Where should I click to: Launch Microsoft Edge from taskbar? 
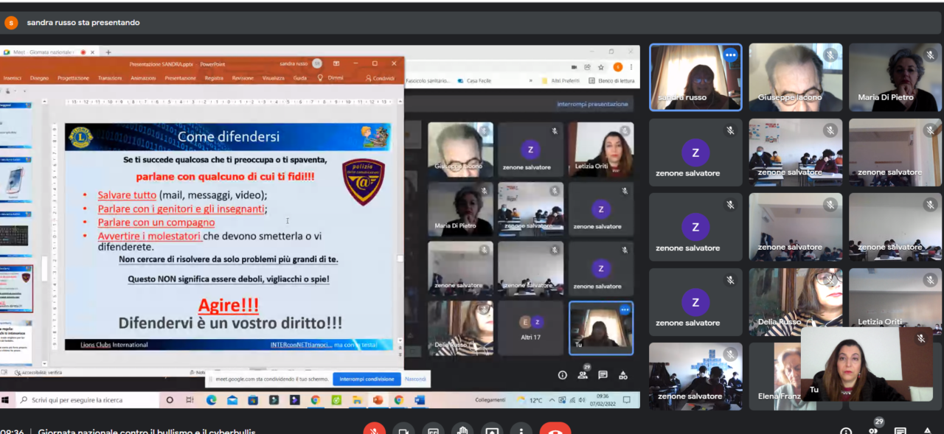pos(212,400)
